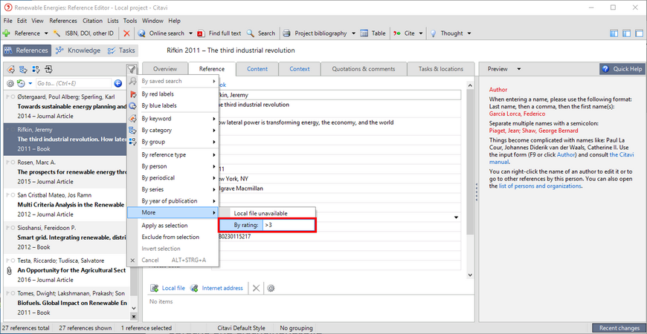Choose Apply as selection

[x=173, y=226]
